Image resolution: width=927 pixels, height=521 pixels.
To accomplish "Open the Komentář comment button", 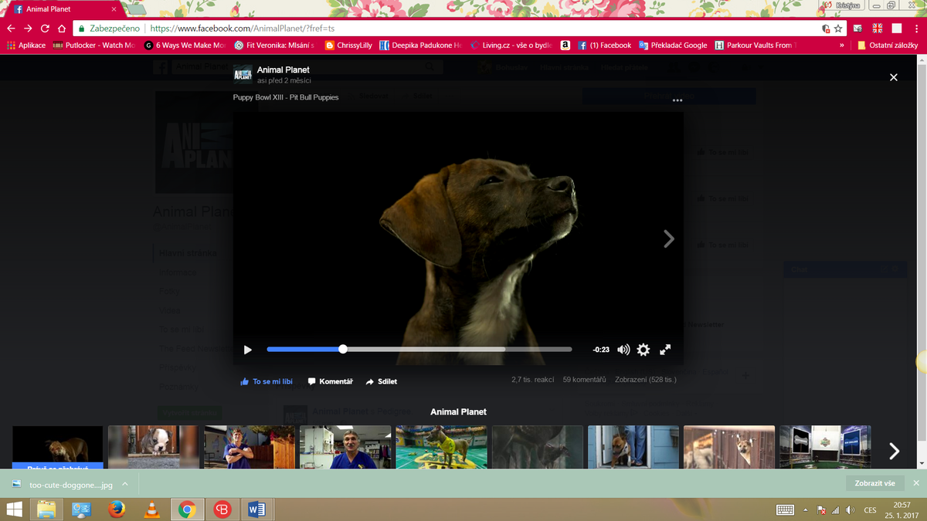I will tap(331, 381).
